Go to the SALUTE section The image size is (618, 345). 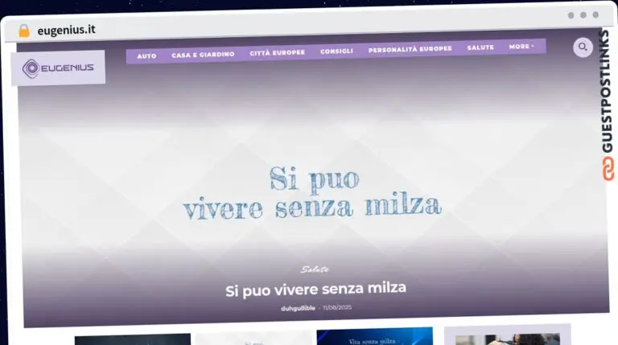coord(480,47)
